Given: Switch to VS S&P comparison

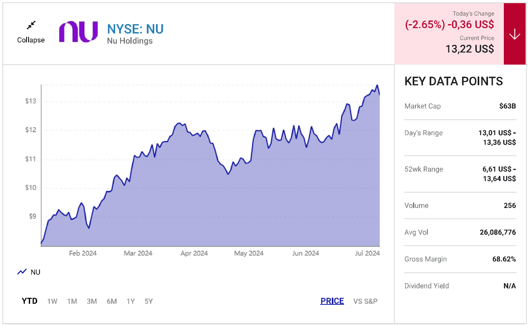Looking at the screenshot, I should tap(365, 301).
